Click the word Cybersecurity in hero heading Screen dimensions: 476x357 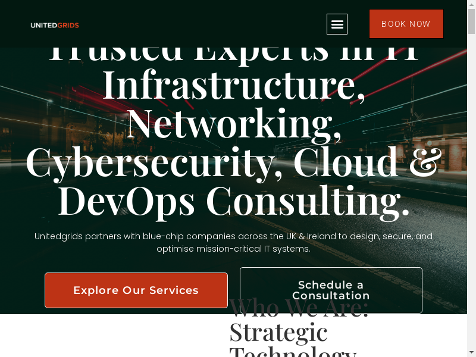click(150, 163)
